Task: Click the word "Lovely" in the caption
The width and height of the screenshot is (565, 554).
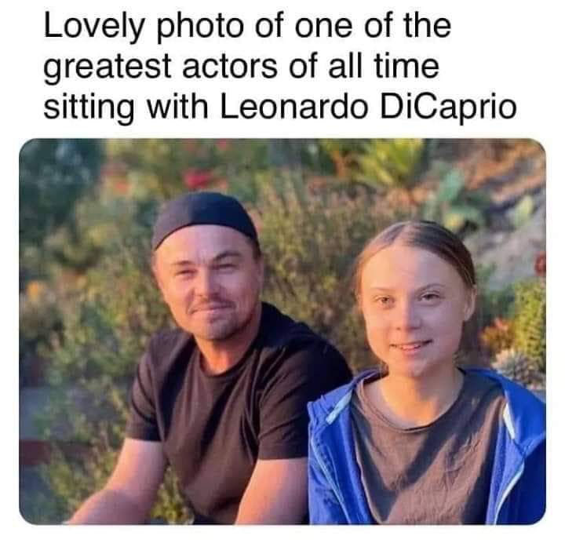Action: 94,27
